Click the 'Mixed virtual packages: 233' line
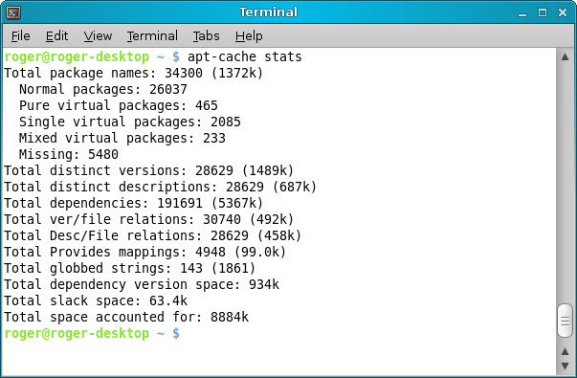Viewport: 577px width, 378px height. click(x=122, y=138)
